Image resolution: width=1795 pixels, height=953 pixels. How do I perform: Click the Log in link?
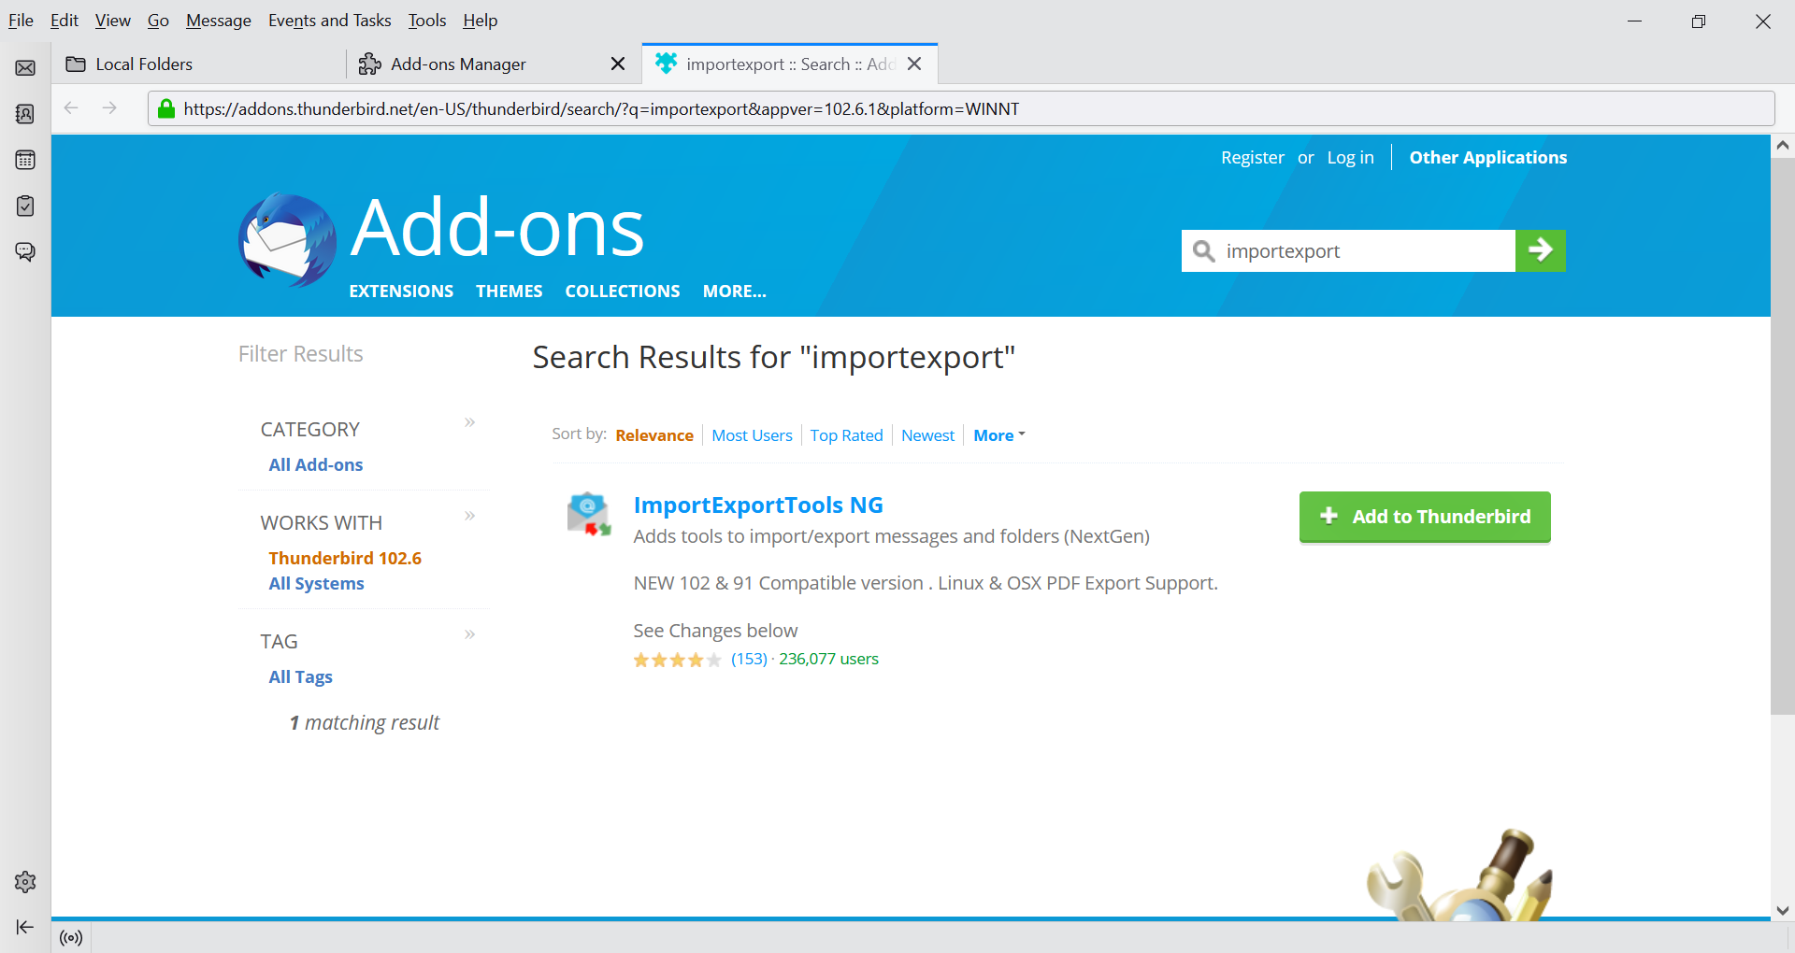tap(1350, 158)
